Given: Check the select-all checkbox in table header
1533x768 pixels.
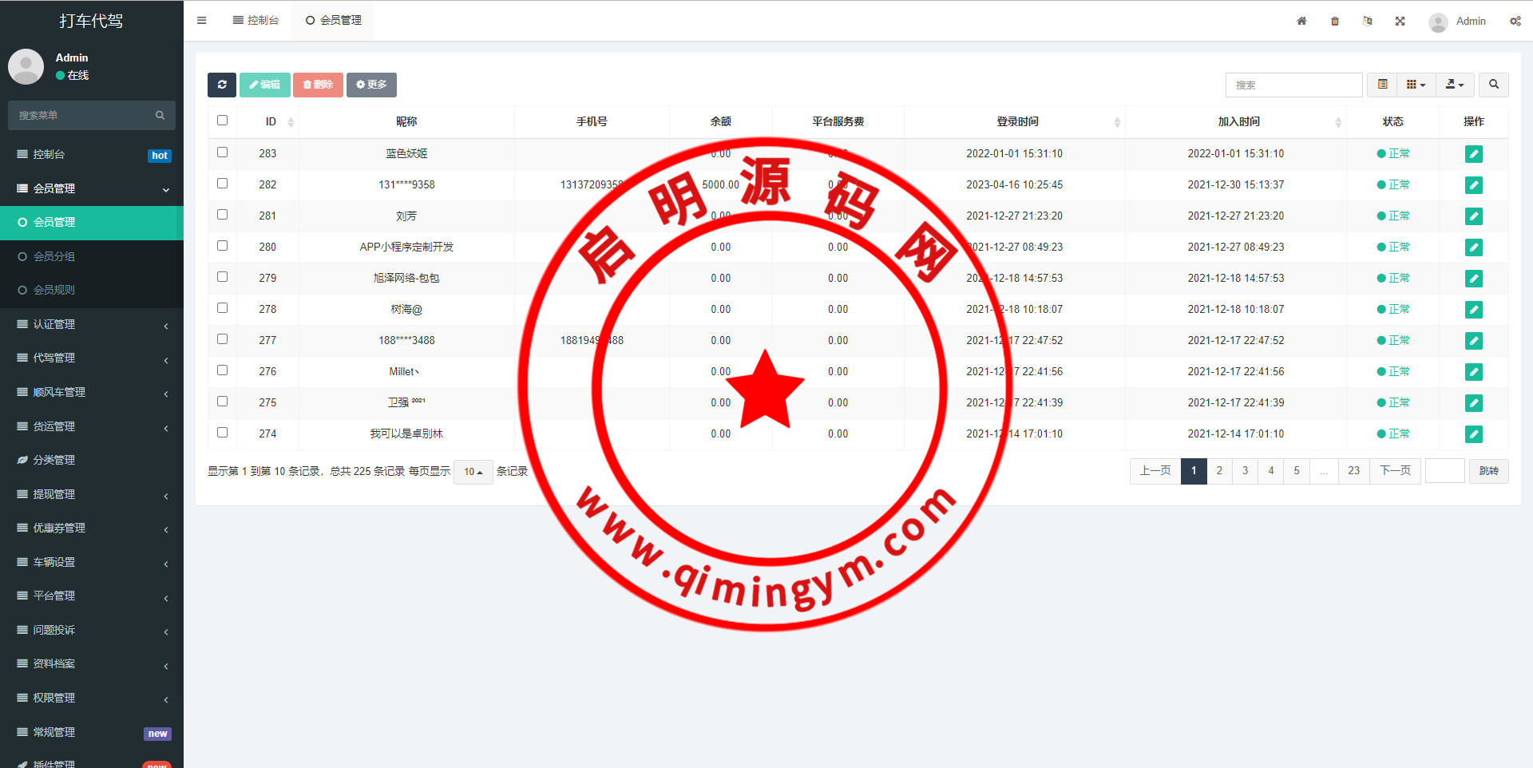Looking at the screenshot, I should pyautogui.click(x=222, y=121).
